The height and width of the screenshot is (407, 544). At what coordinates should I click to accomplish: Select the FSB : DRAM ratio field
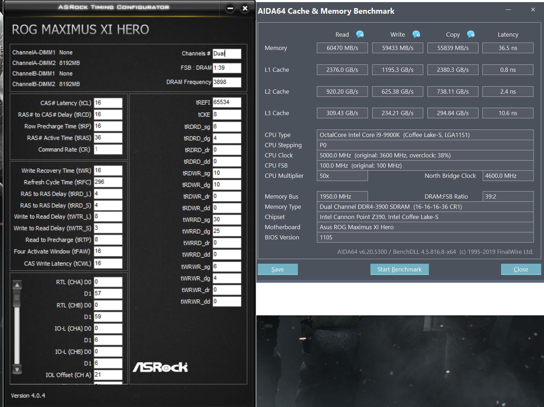pos(227,68)
